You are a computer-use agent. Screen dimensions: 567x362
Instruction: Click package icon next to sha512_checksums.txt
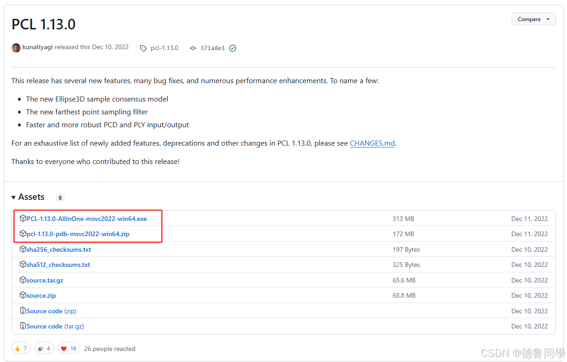pos(23,265)
